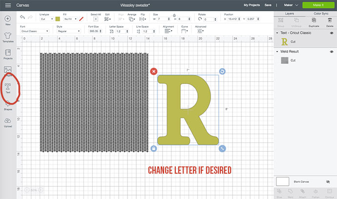
Task: Open the hamburger main menu
Action: pyautogui.click(x=8, y=5)
